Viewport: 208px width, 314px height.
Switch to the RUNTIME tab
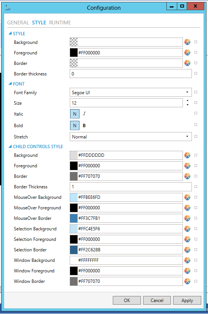[x=60, y=23]
